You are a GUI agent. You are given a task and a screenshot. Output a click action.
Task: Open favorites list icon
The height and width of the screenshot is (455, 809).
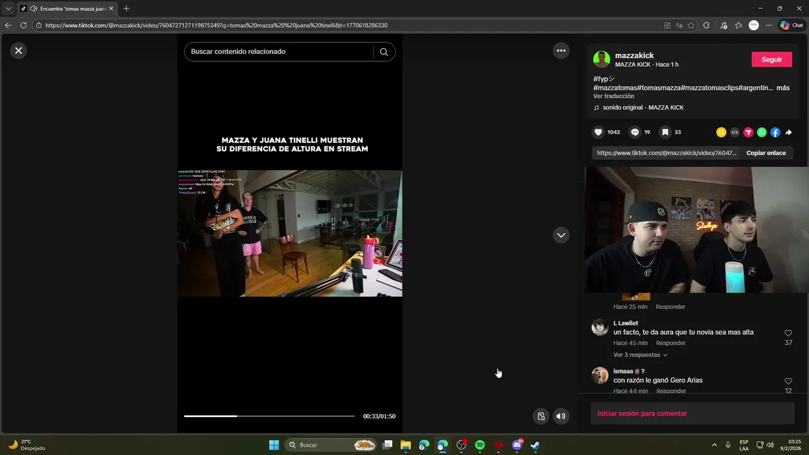pyautogui.click(x=739, y=25)
